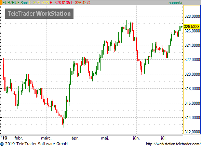The image size is (201, 147).
Task: Click the márc. month label on time axis
Action: pyautogui.click(x=46, y=138)
